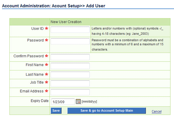Click the 'Password must be a combination' hint
Image resolution: width=174 pixels, height=121 pixels.
(x=128, y=45)
